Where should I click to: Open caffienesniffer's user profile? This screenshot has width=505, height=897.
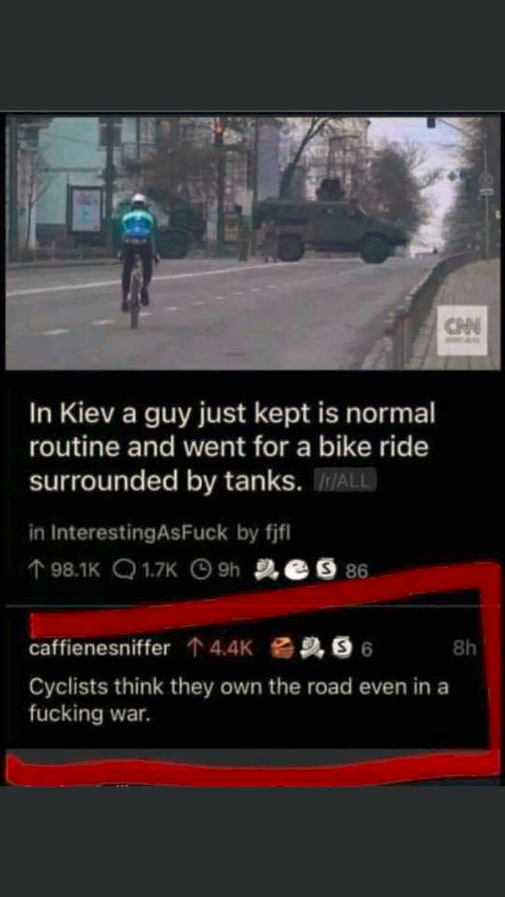tap(99, 648)
